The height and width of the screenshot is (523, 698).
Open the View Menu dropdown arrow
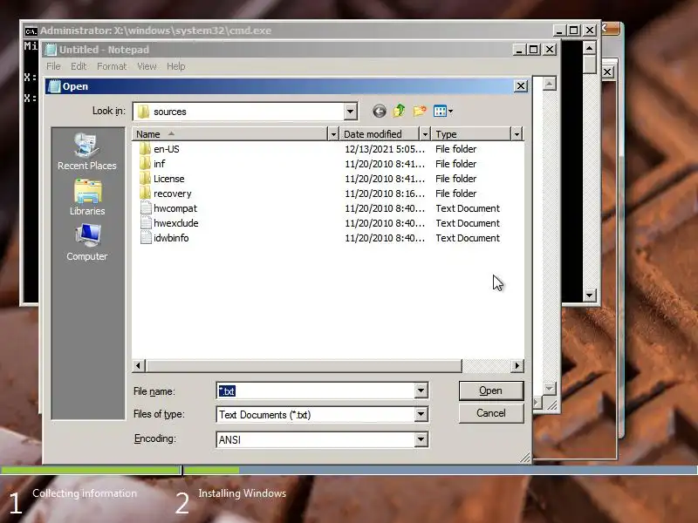click(450, 112)
